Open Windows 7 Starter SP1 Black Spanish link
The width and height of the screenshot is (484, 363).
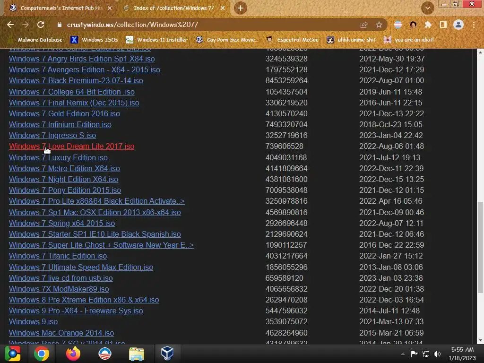[95, 234]
